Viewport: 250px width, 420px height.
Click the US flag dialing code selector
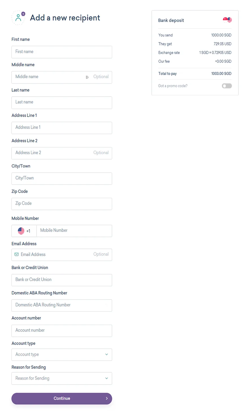tap(23, 231)
